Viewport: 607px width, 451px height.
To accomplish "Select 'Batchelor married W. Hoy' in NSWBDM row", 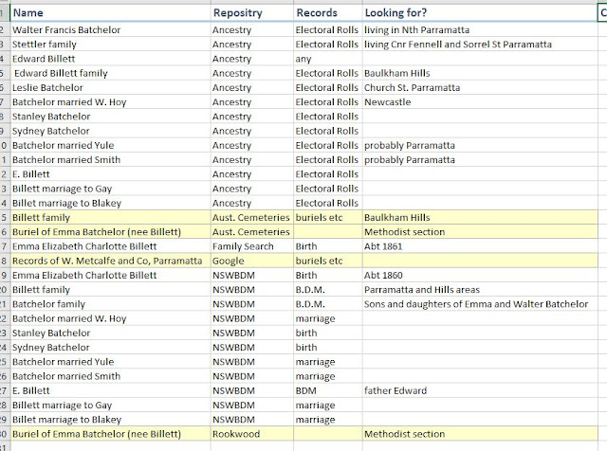I will (110, 318).
